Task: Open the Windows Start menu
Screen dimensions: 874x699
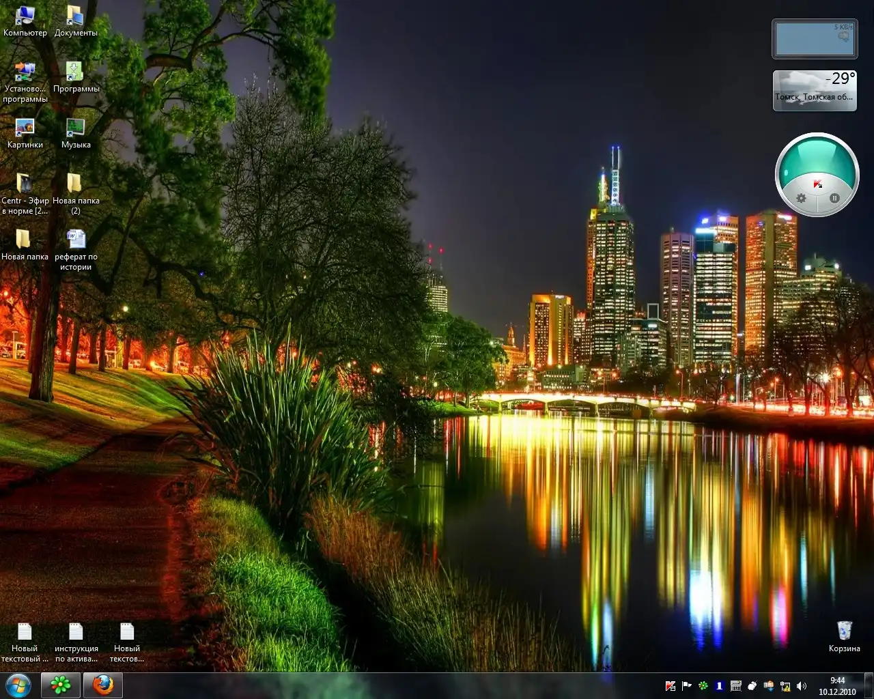Action: [x=18, y=685]
